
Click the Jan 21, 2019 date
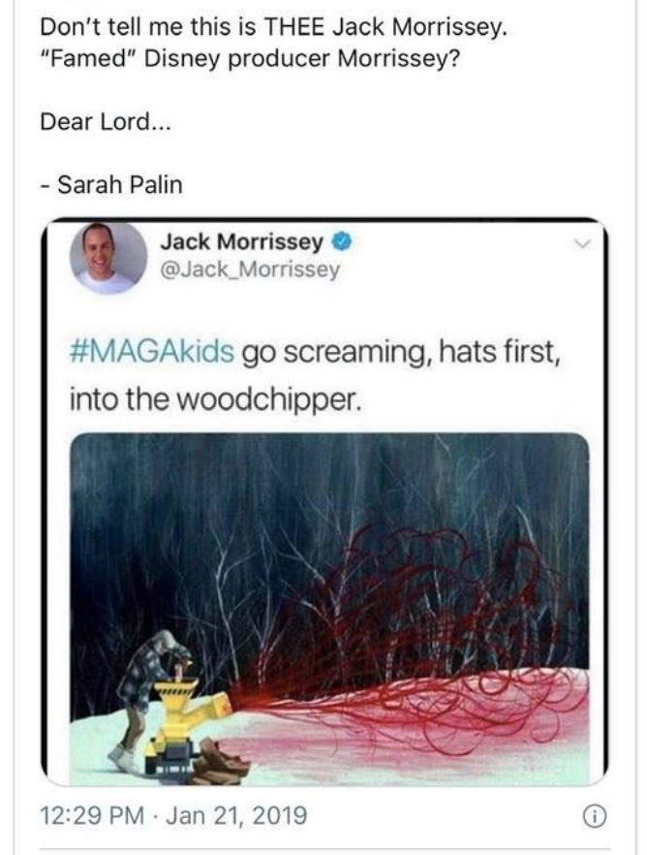coord(236,816)
